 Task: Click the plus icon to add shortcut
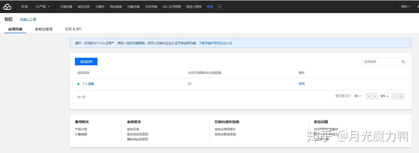(220, 7)
